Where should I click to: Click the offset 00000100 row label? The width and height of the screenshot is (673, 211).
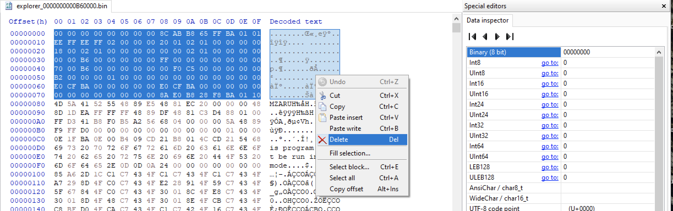click(x=28, y=174)
